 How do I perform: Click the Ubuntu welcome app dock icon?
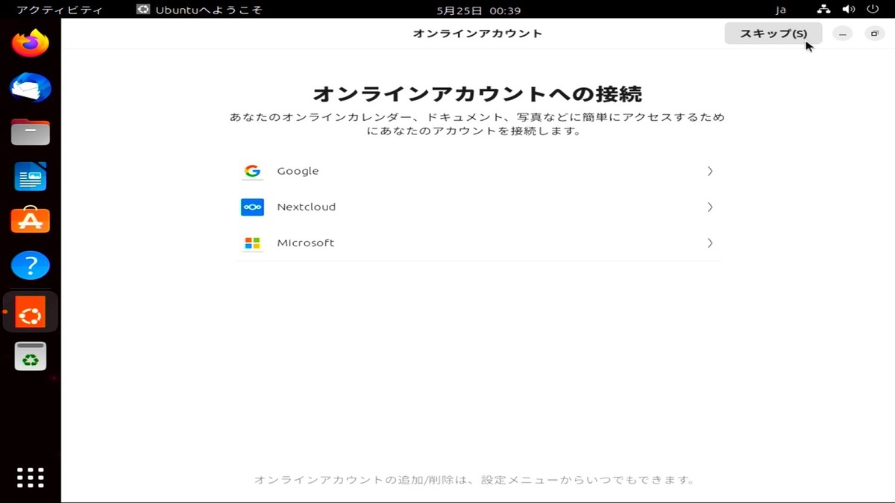point(31,312)
